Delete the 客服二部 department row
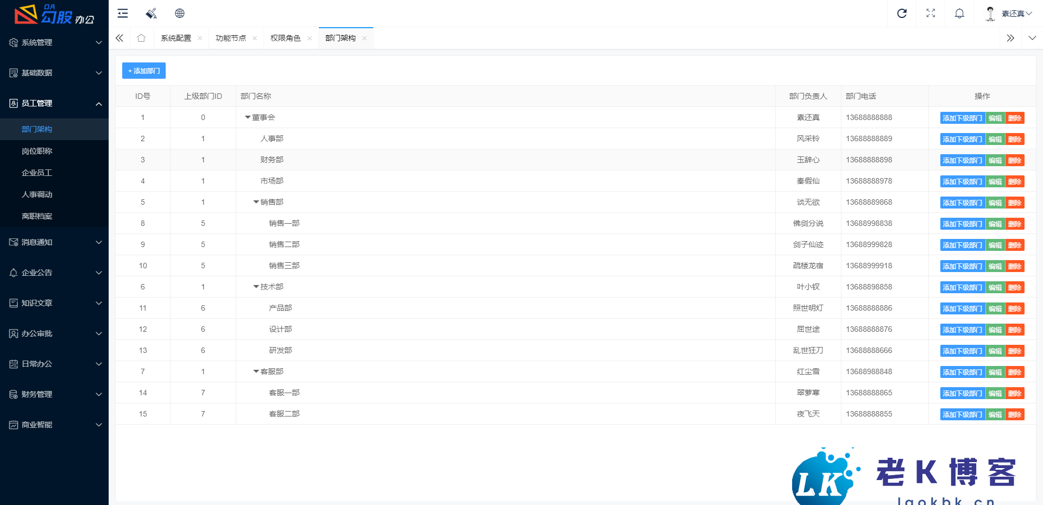 point(1015,415)
